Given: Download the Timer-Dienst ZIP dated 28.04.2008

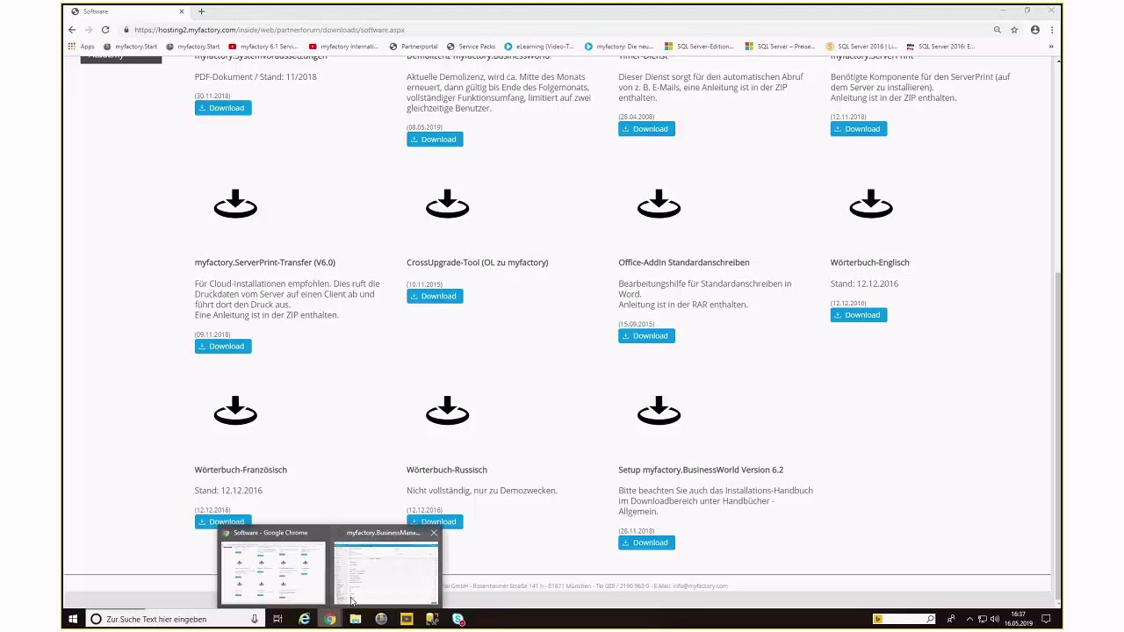Looking at the screenshot, I should [646, 129].
